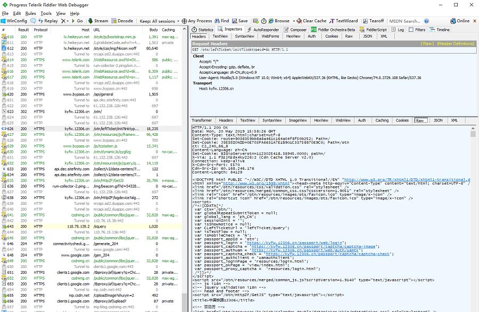The height and width of the screenshot is (312, 479).
Task: Click the up arrow above the session list
Action: [184, 29]
